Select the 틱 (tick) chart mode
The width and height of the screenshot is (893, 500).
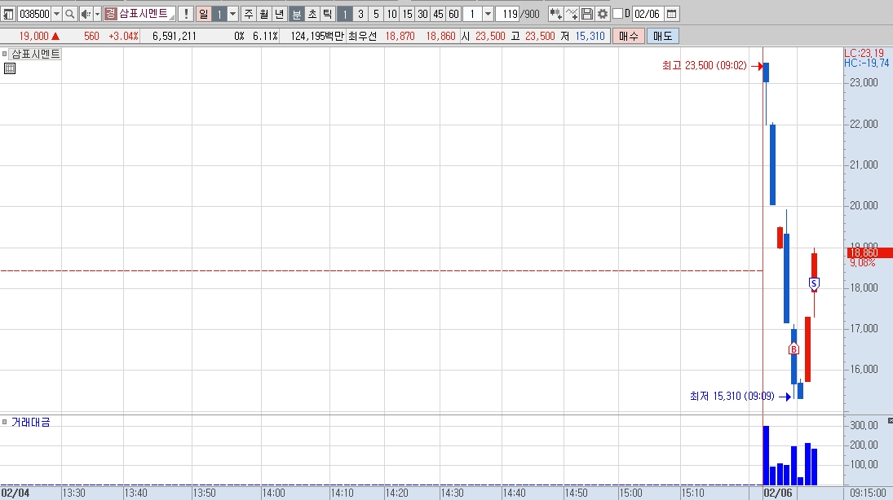(x=328, y=14)
